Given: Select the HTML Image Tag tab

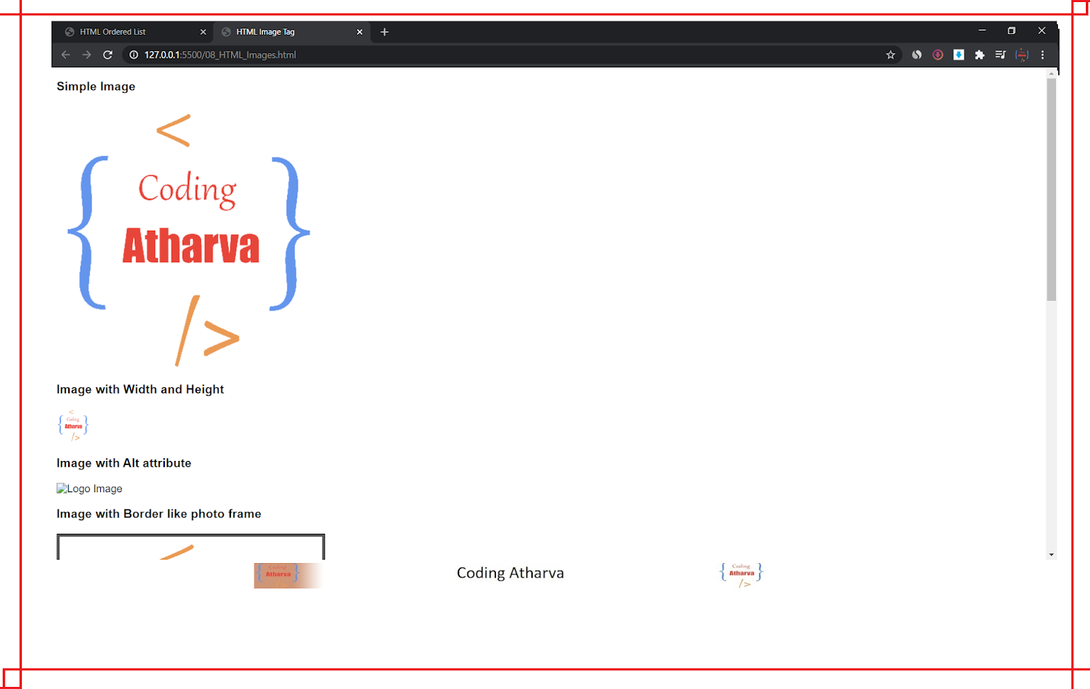Looking at the screenshot, I should (x=279, y=31).
